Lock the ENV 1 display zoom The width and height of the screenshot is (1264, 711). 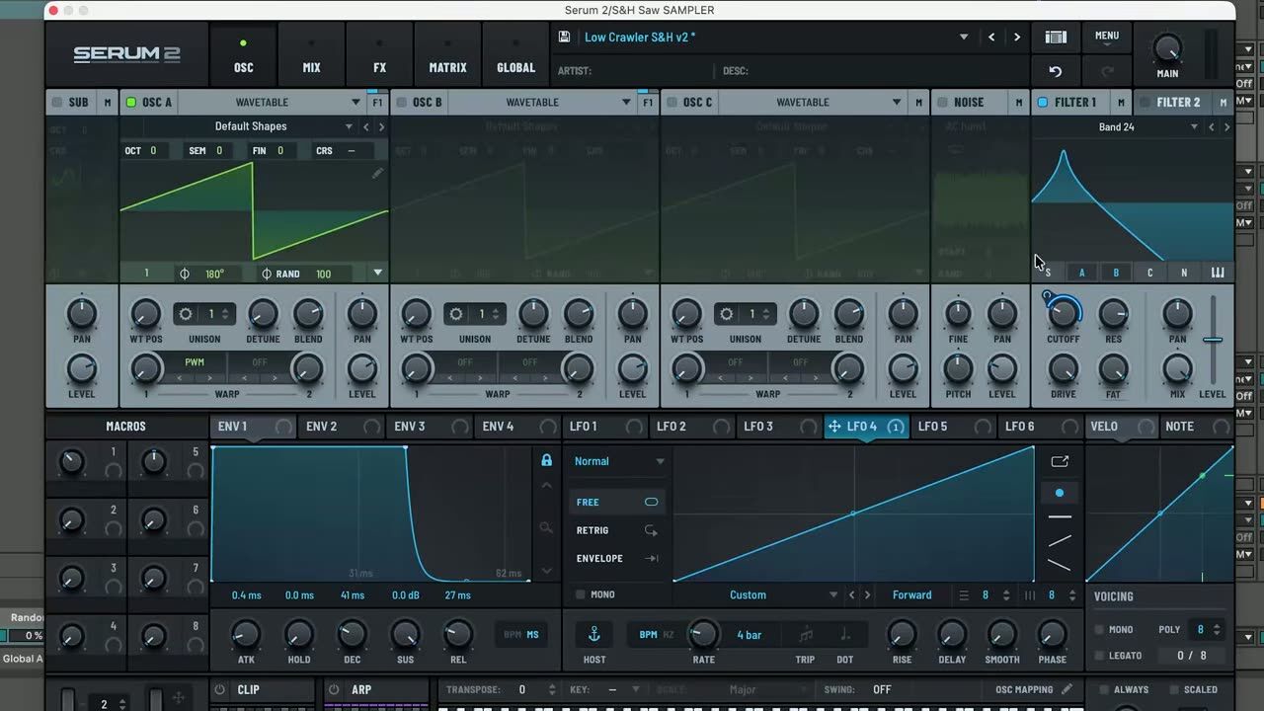546,460
